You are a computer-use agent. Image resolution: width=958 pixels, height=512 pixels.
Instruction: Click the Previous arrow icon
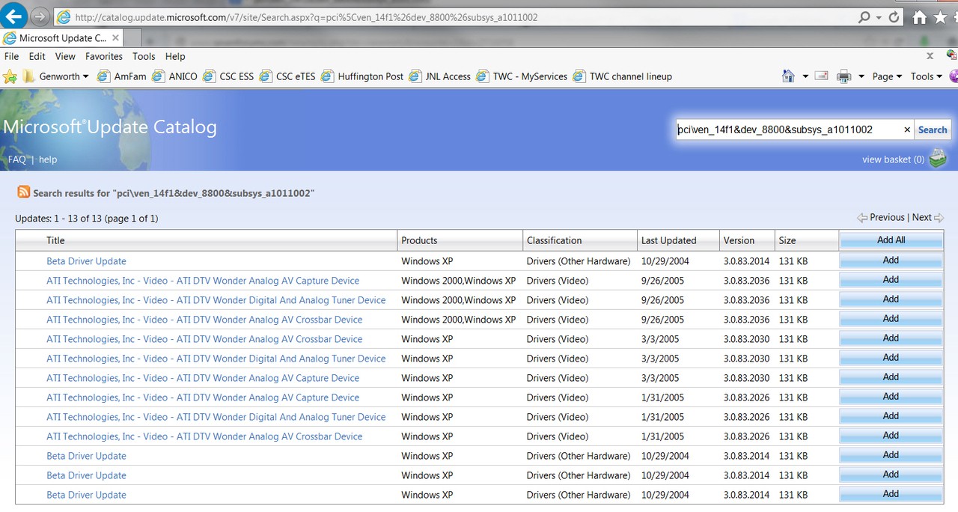pos(863,217)
